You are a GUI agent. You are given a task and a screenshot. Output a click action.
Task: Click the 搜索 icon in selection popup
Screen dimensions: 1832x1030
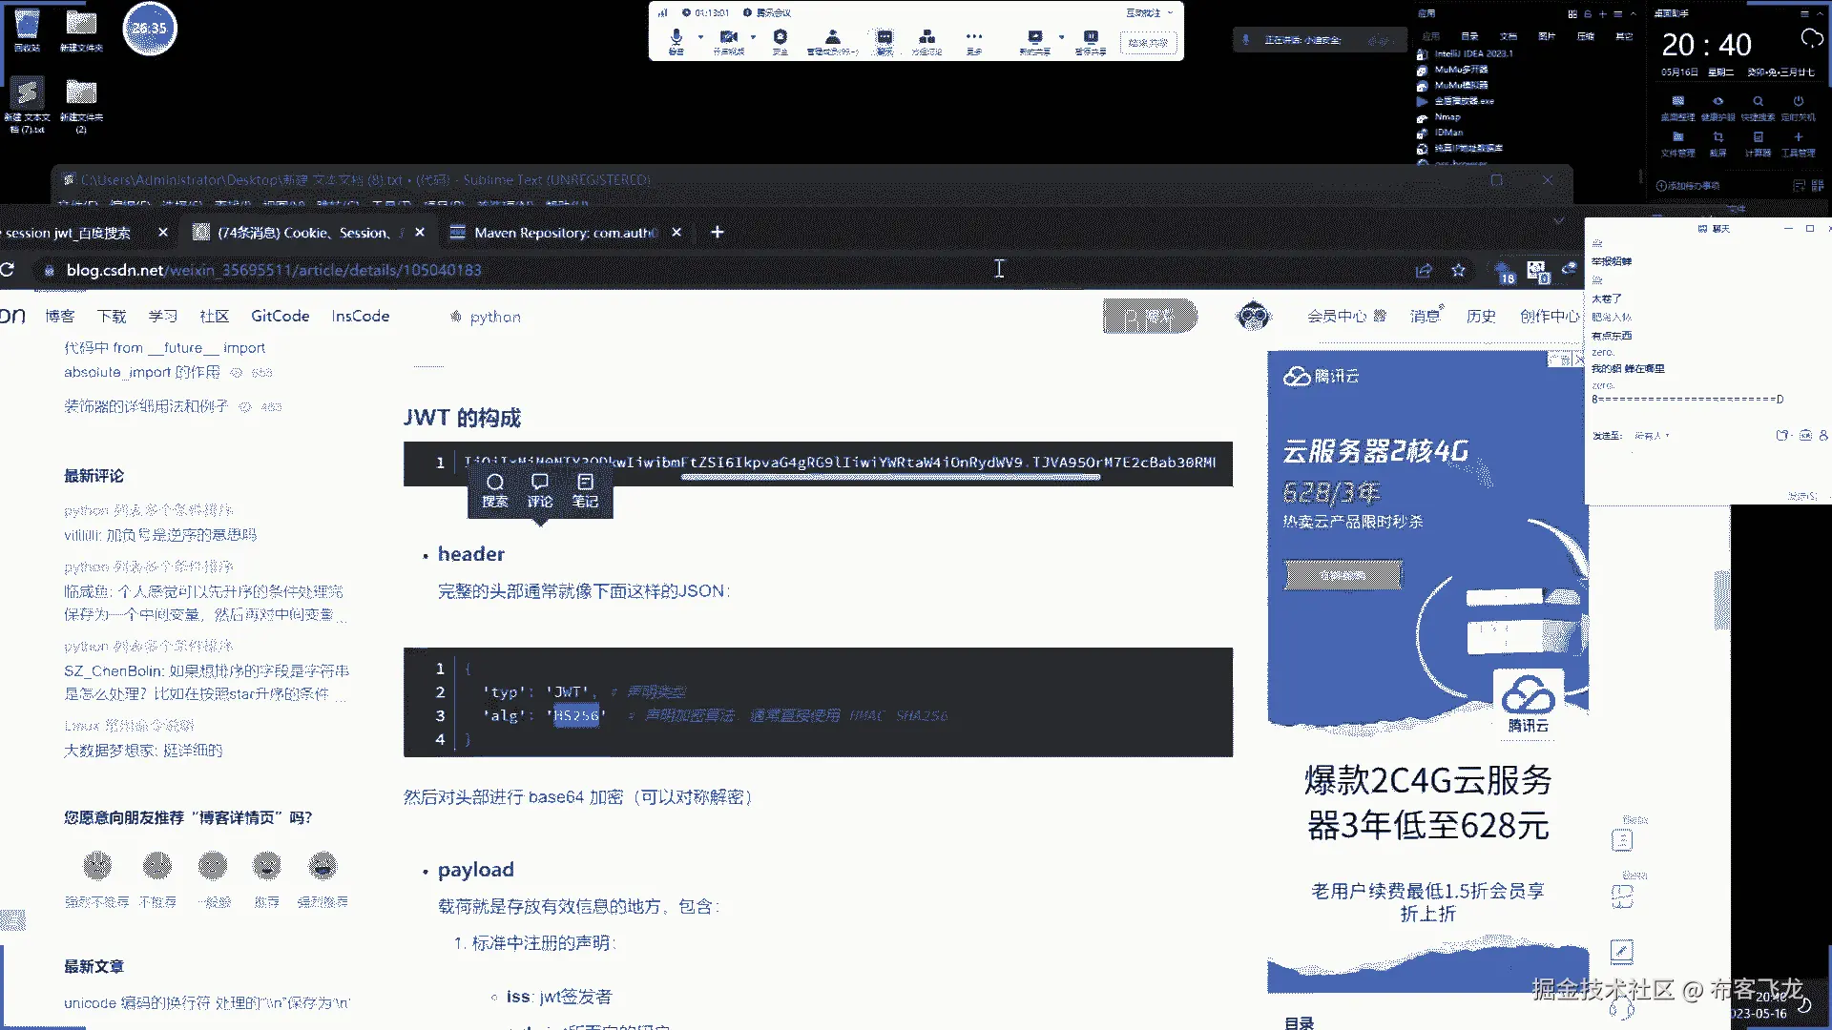pos(494,489)
